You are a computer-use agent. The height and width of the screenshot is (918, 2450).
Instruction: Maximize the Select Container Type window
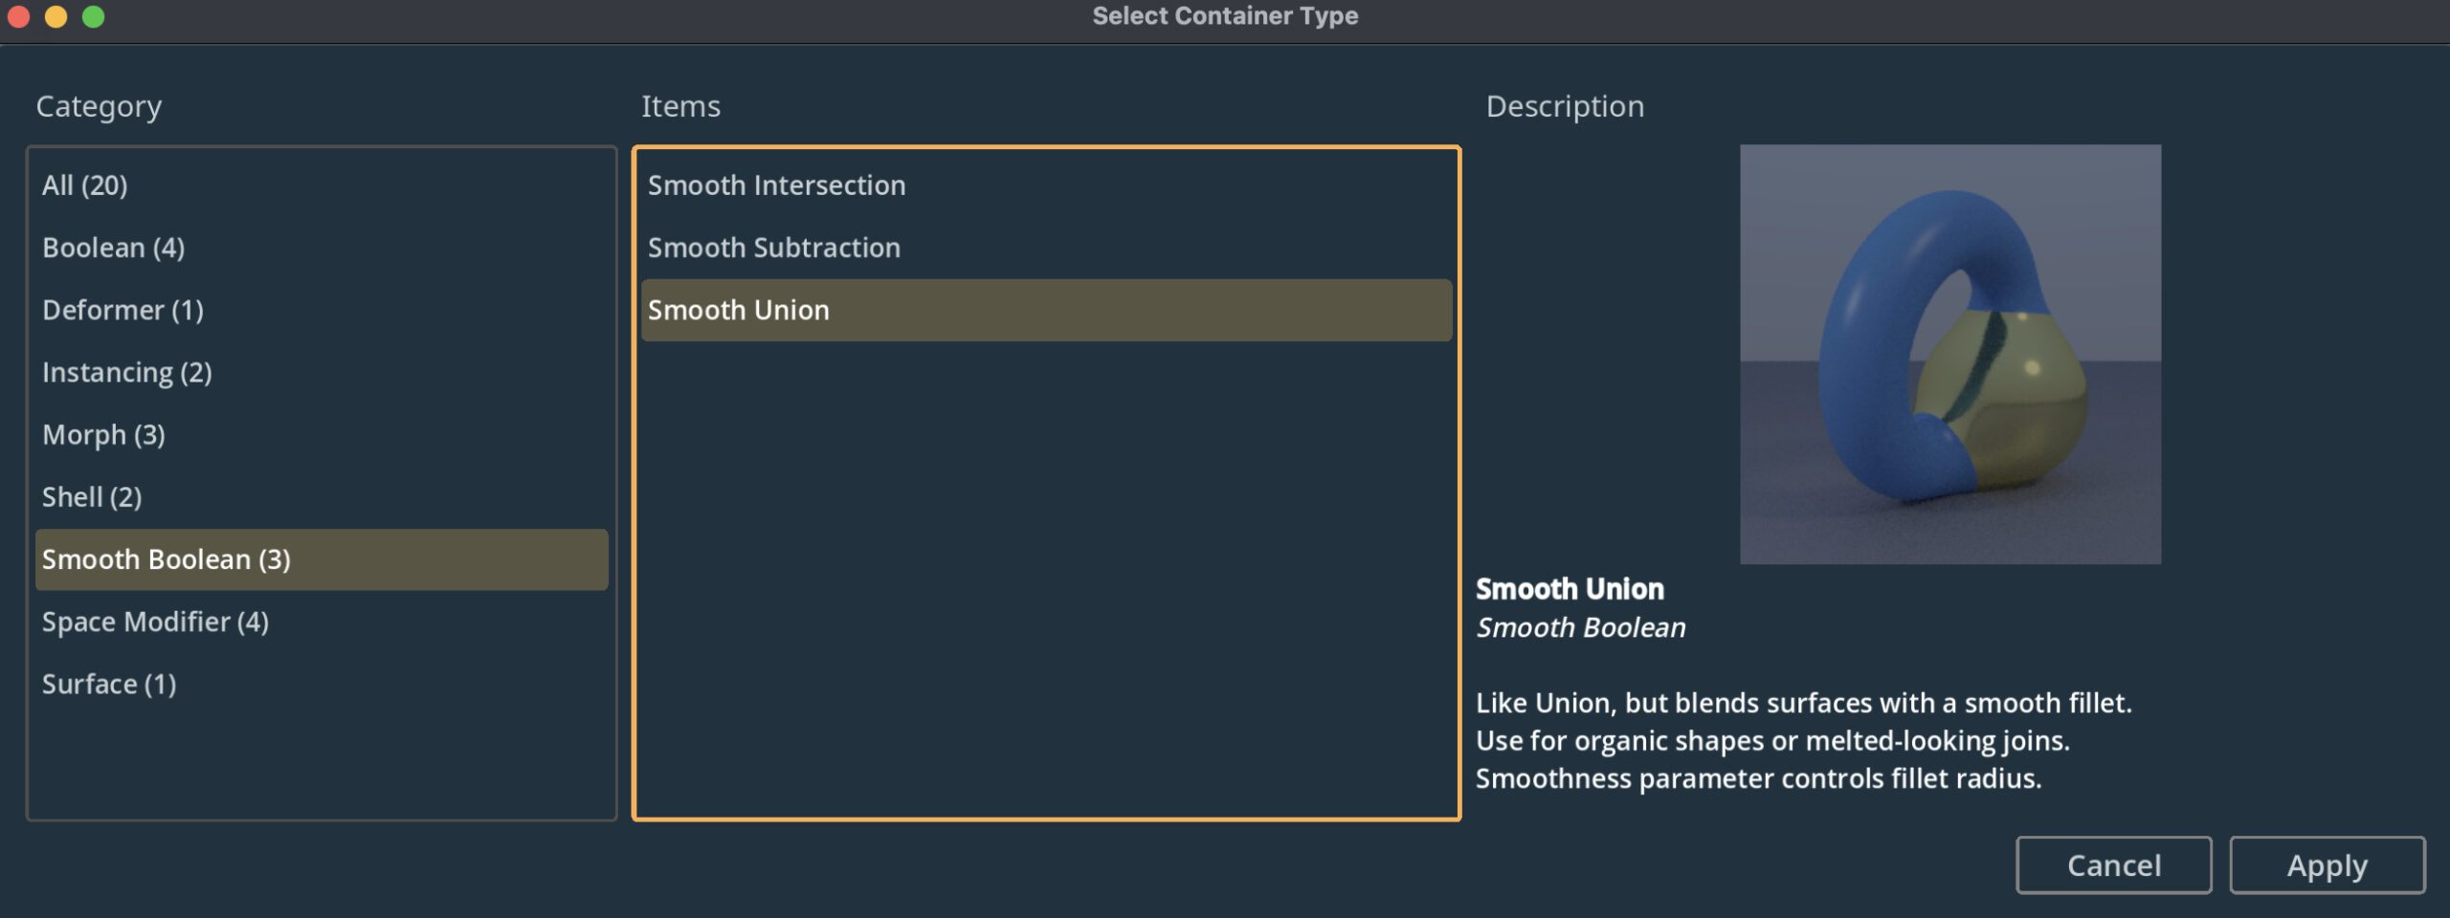pyautogui.click(x=93, y=16)
